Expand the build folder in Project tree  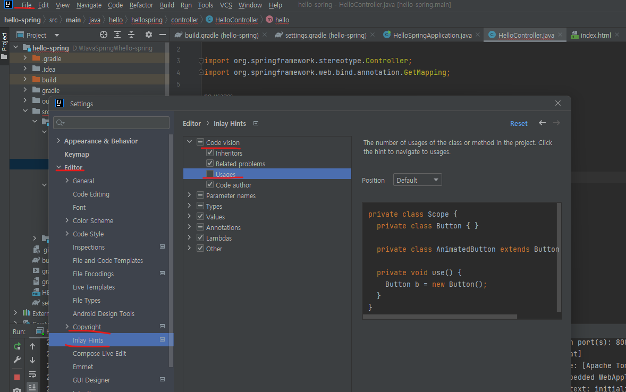pos(25,80)
